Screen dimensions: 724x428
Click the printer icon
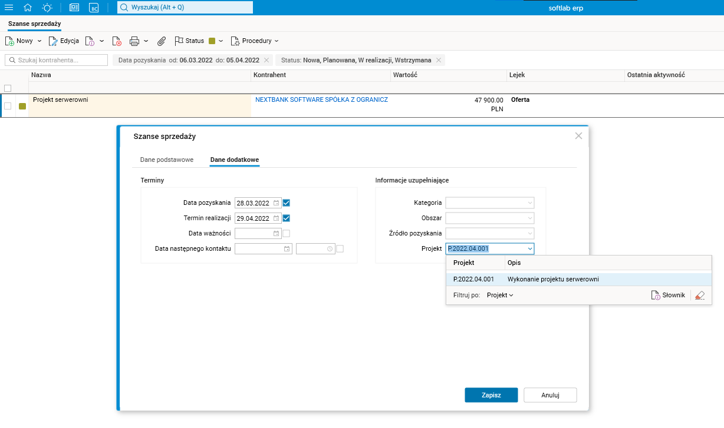pos(134,41)
